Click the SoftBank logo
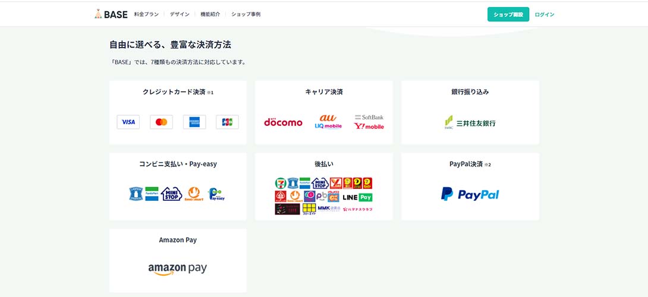The width and height of the screenshot is (648, 297). (x=369, y=117)
